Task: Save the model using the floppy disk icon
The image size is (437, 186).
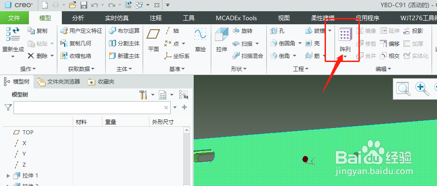Action: (x=84, y=5)
